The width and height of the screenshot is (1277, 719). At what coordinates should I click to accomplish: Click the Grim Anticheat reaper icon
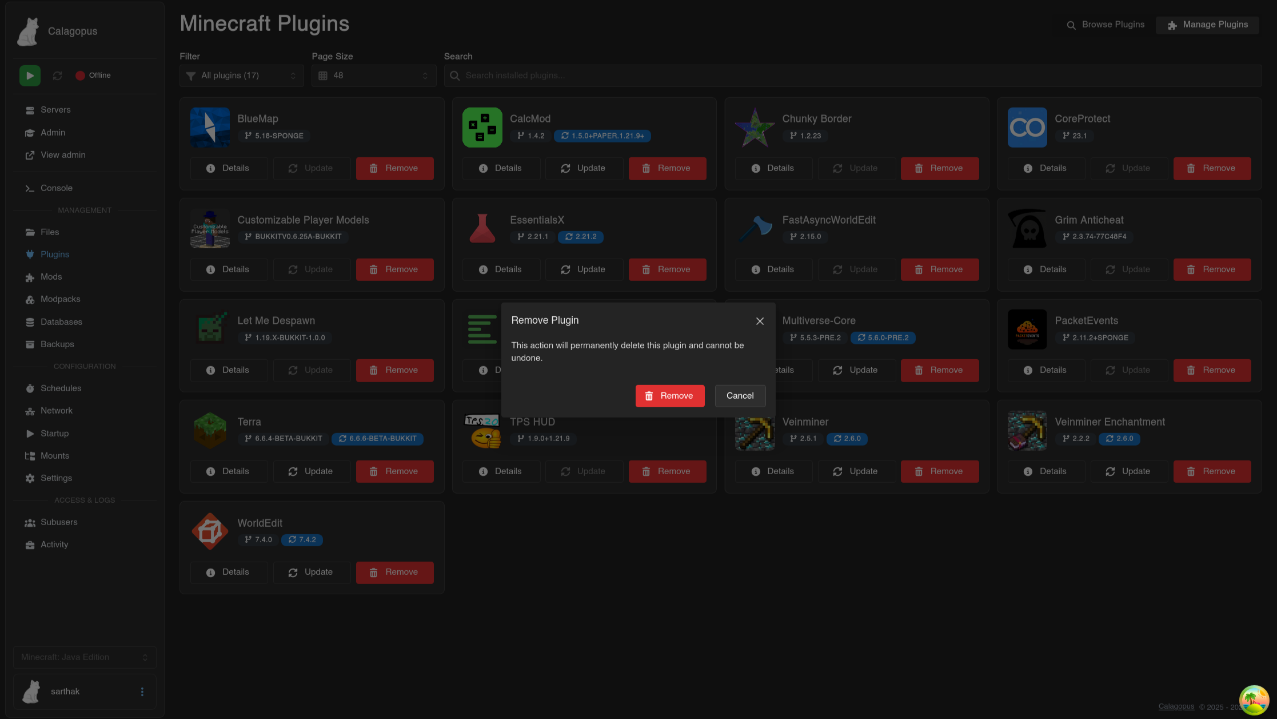[1027, 228]
